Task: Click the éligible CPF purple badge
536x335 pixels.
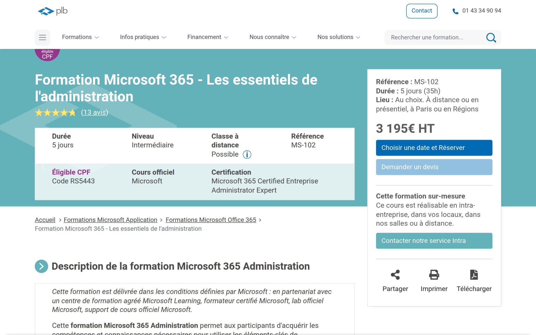Action: coord(47,55)
